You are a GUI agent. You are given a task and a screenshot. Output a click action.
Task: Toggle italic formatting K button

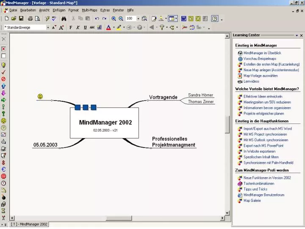pyautogui.click(x=78, y=28)
